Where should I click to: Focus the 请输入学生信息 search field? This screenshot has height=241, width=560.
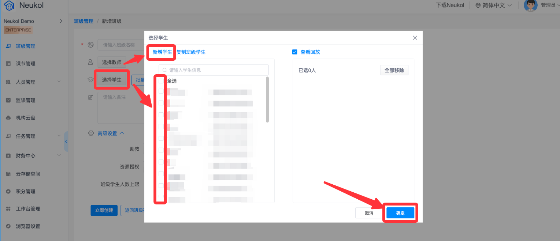(214, 70)
